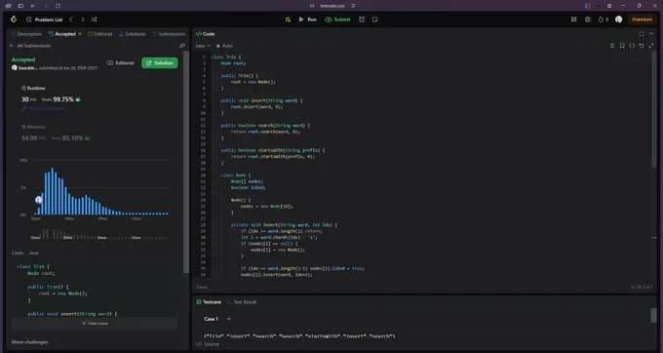The image size is (663, 353).
Task: Collapse the Code panel chevron
Action: click(x=651, y=34)
